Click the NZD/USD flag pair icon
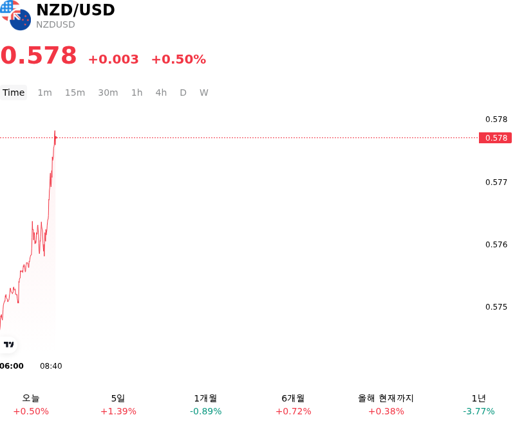Screen dimensions: 515x424 click(x=15, y=15)
